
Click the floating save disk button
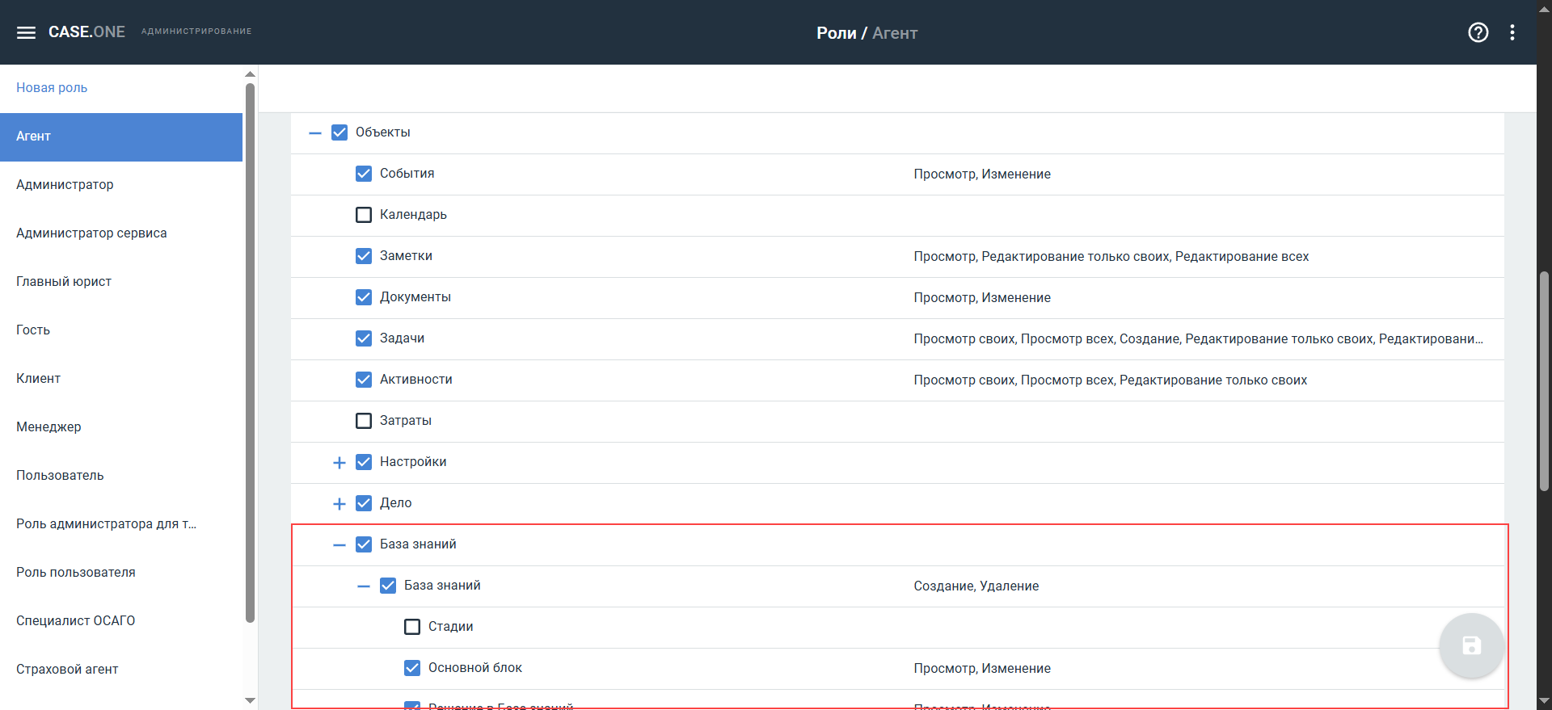[1470, 646]
